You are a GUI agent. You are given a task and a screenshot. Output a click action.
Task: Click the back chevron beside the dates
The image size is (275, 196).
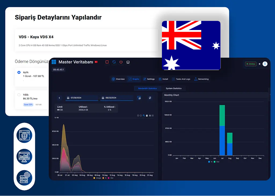tap(59, 98)
